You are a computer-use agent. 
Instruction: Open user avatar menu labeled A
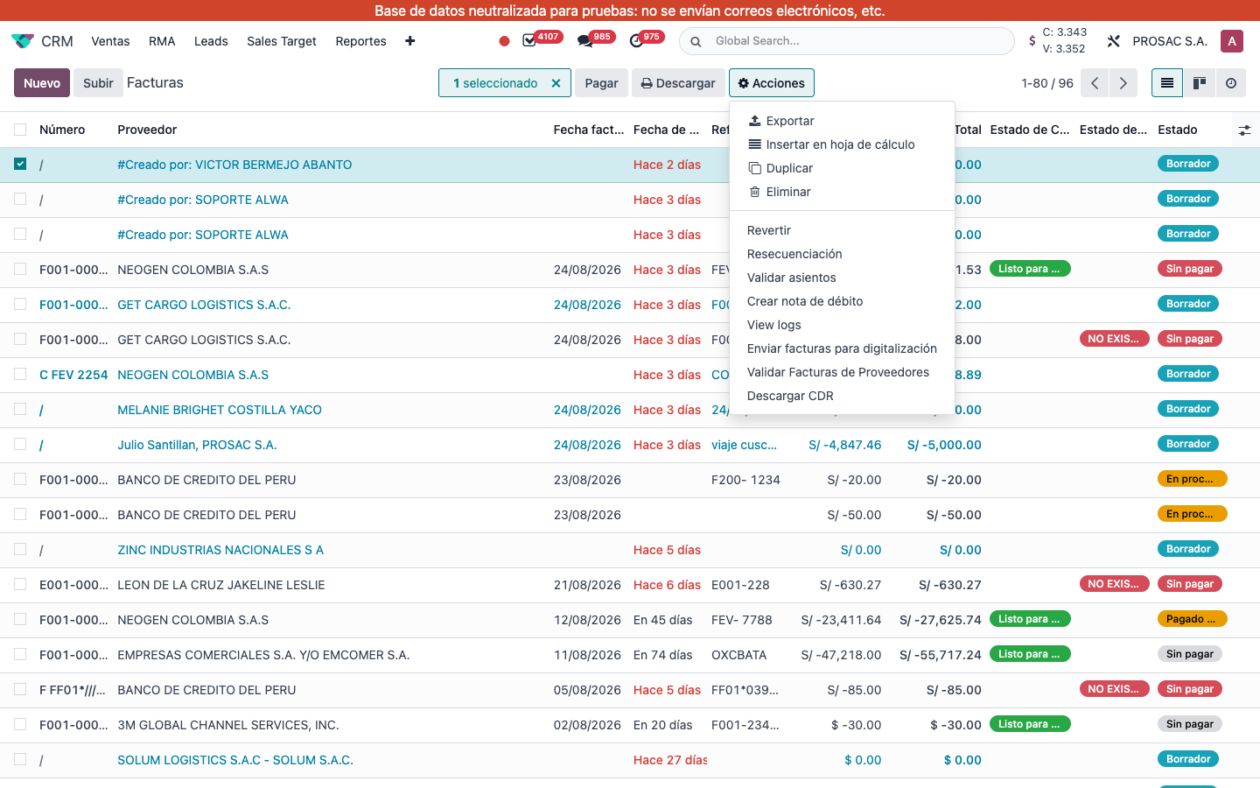click(x=1232, y=41)
